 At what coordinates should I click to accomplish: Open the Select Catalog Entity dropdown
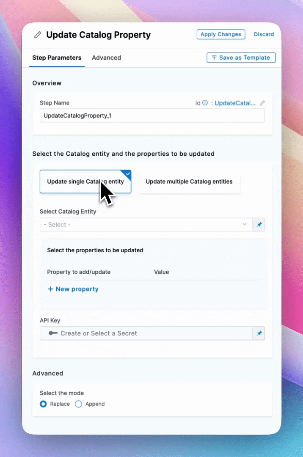point(144,225)
